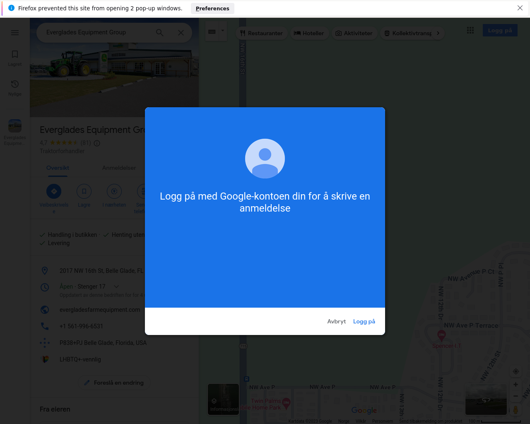Click Avbryt to cancel the dialog
The width and height of the screenshot is (530, 424).
[x=336, y=321]
